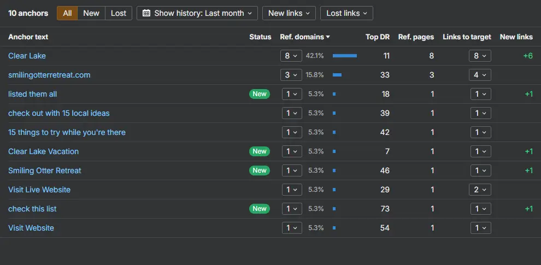Select the All filter tab

[x=67, y=13]
